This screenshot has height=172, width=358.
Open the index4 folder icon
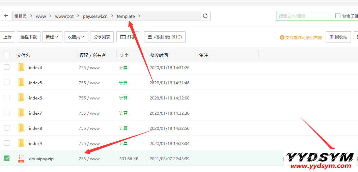[x=21, y=67]
